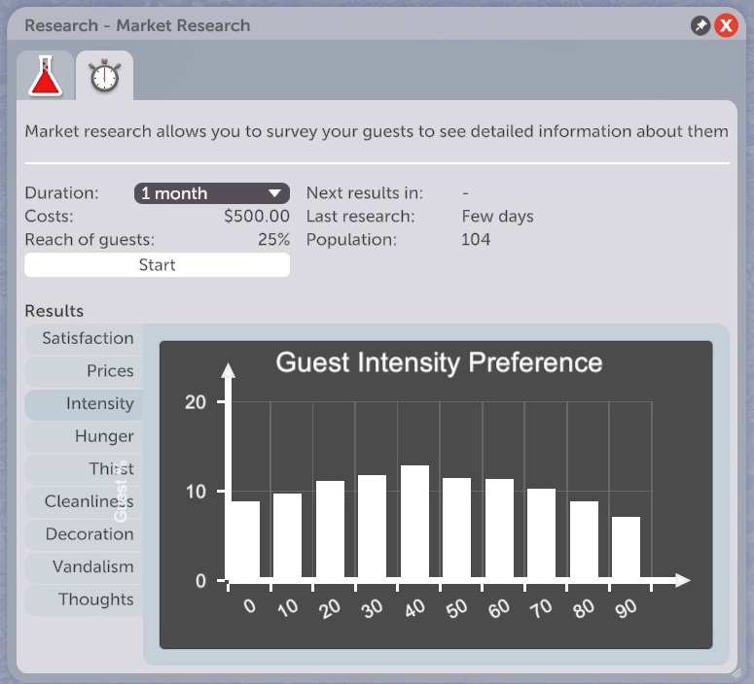754x684 pixels.
Task: Open the Duration dropdown showing 1 month
Action: pos(211,193)
